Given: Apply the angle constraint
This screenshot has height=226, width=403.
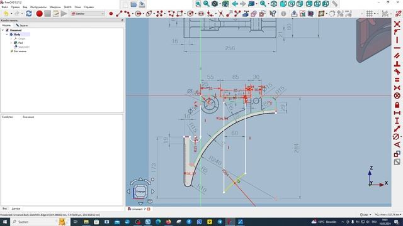Looking at the screenshot, I should (x=397, y=144).
